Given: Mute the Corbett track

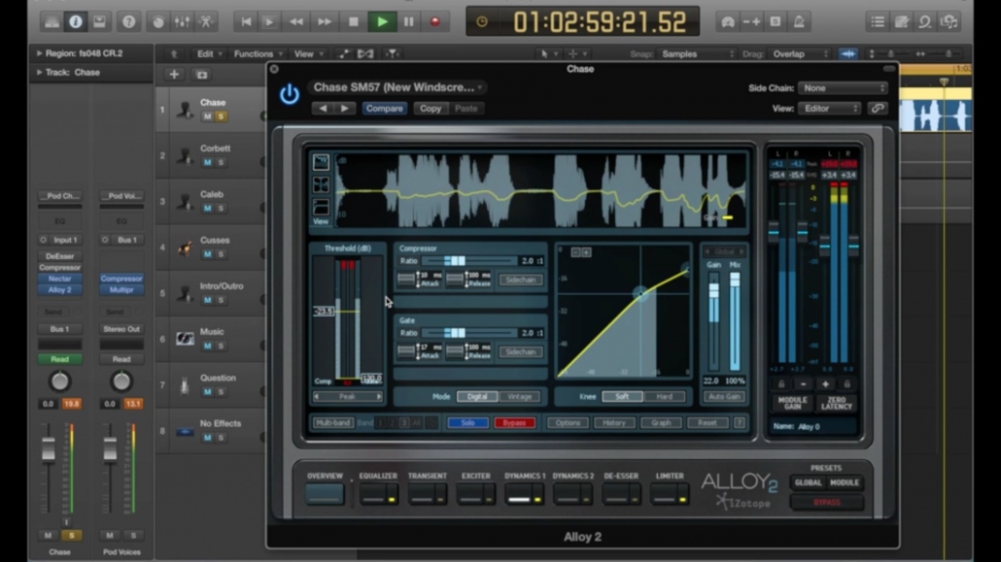Looking at the screenshot, I should [207, 162].
